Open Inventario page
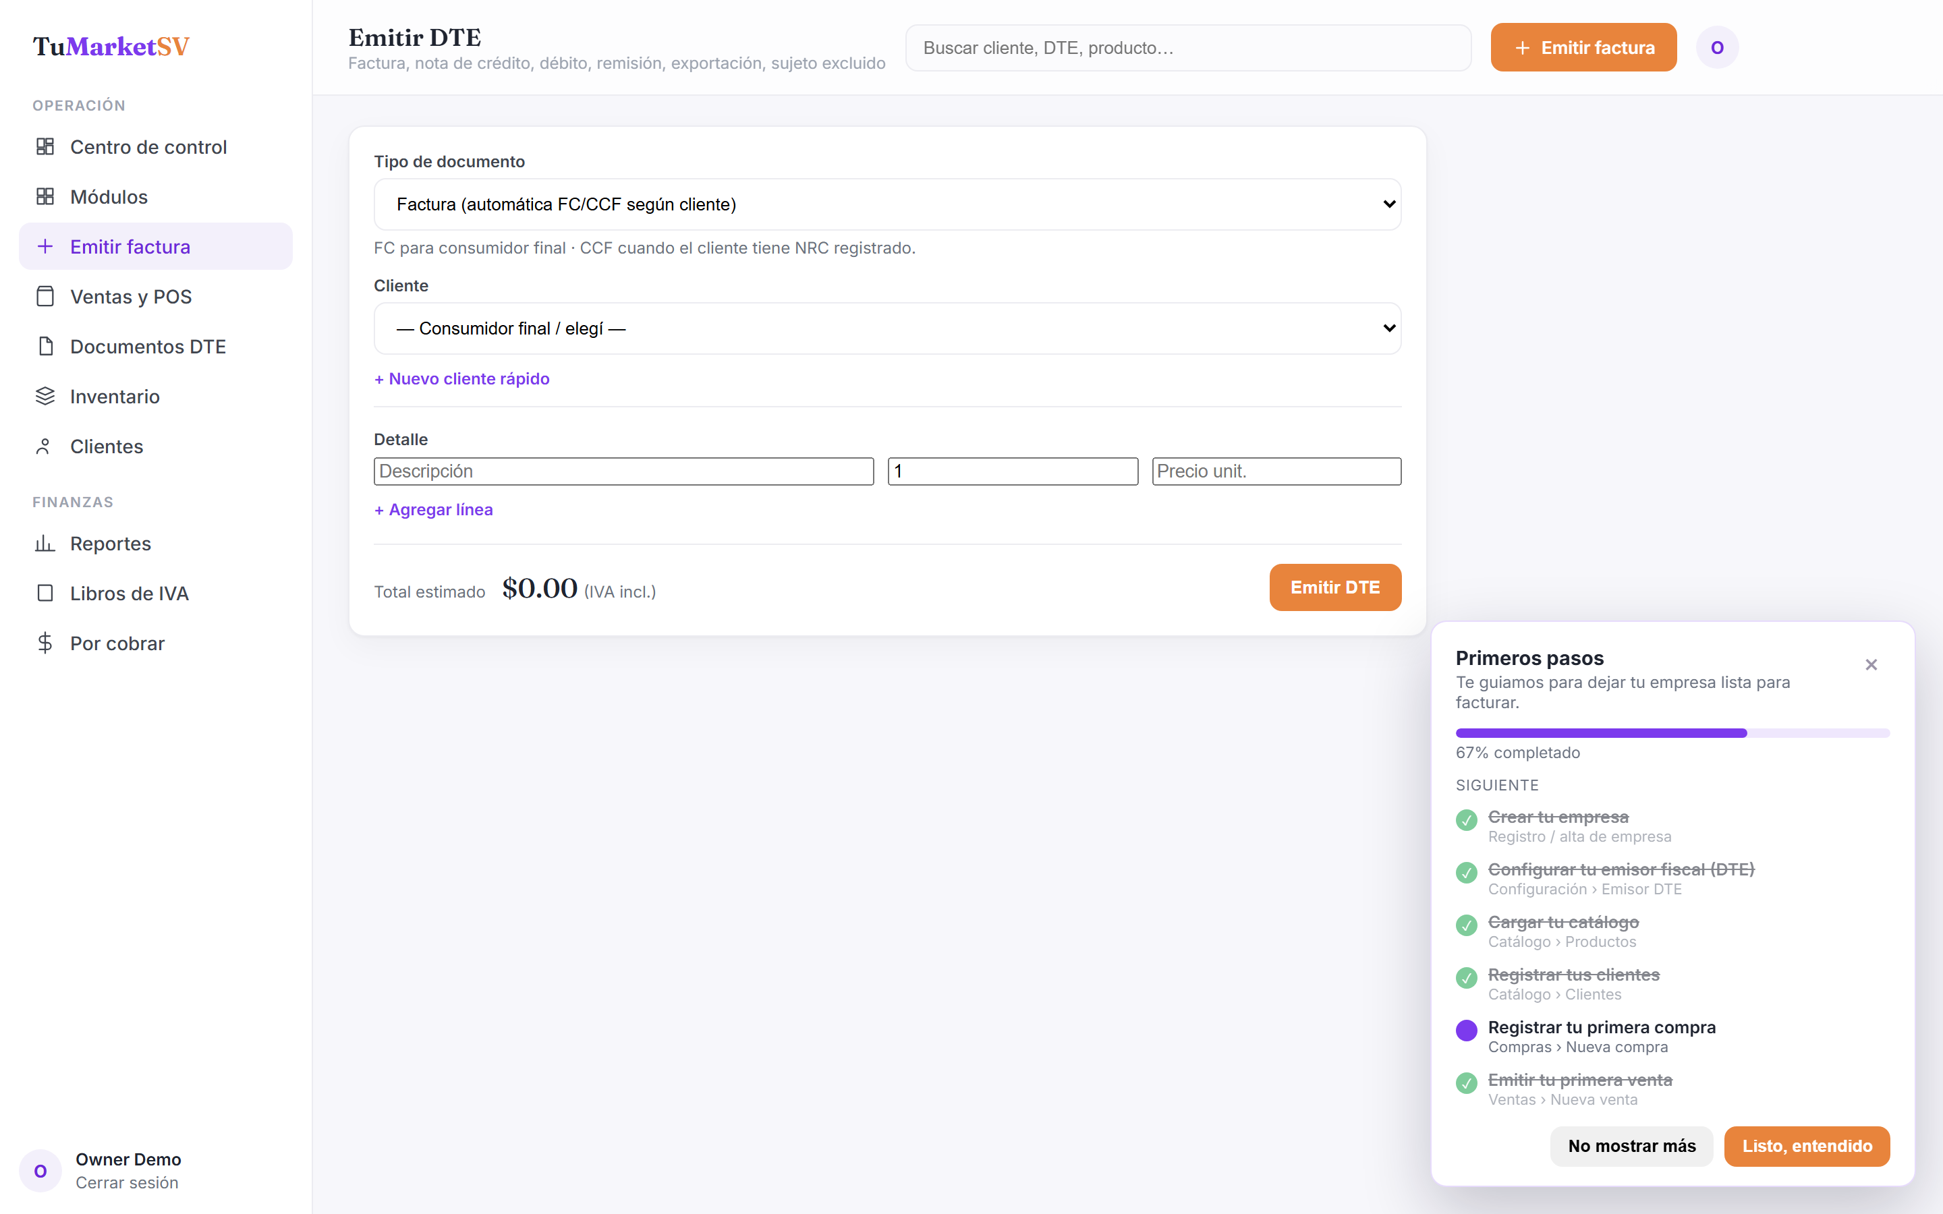 (156, 396)
